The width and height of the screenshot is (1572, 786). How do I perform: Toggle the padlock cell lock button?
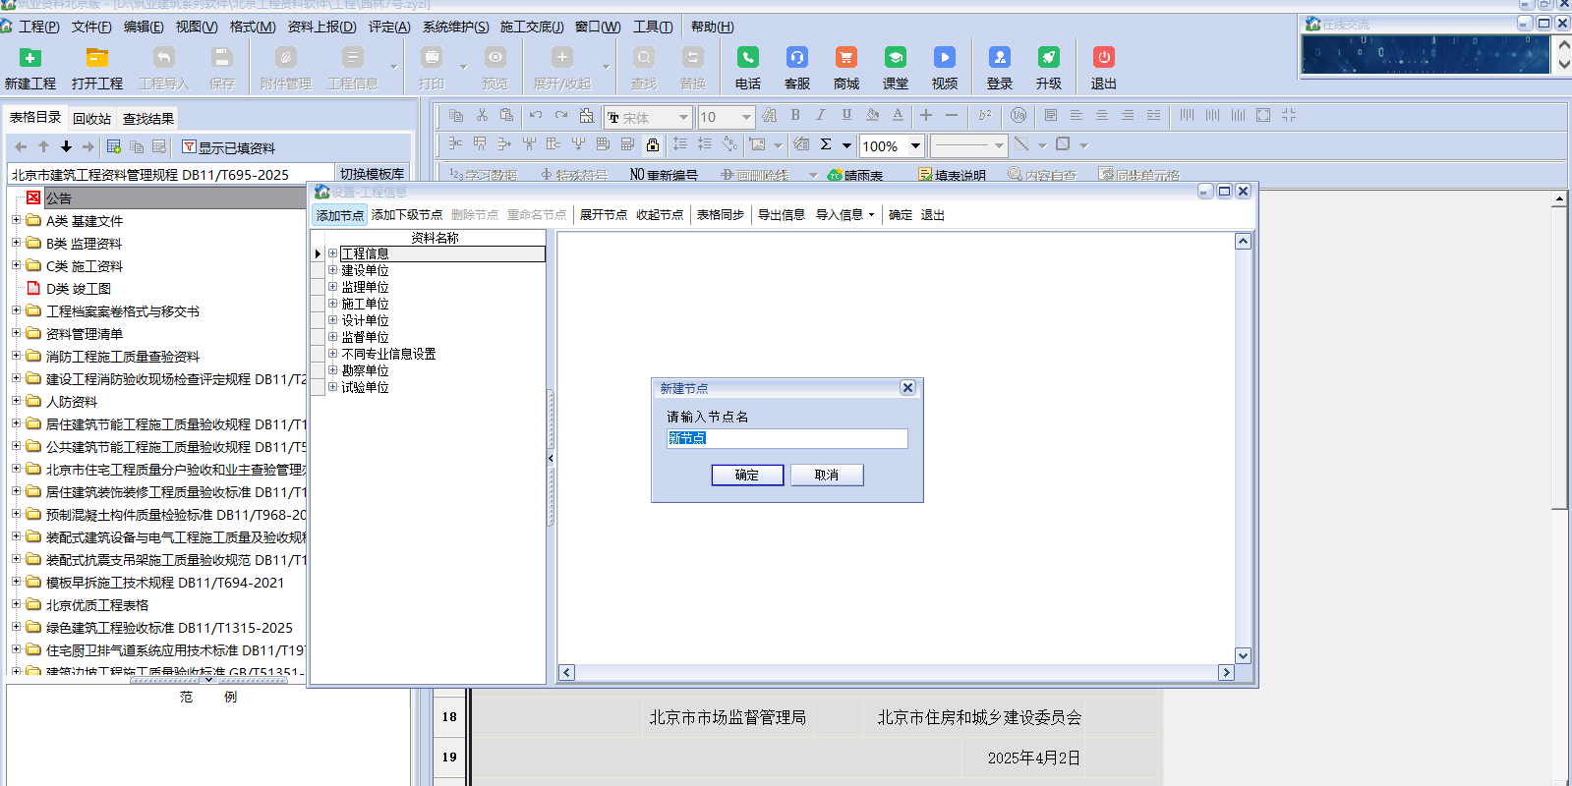(x=652, y=145)
